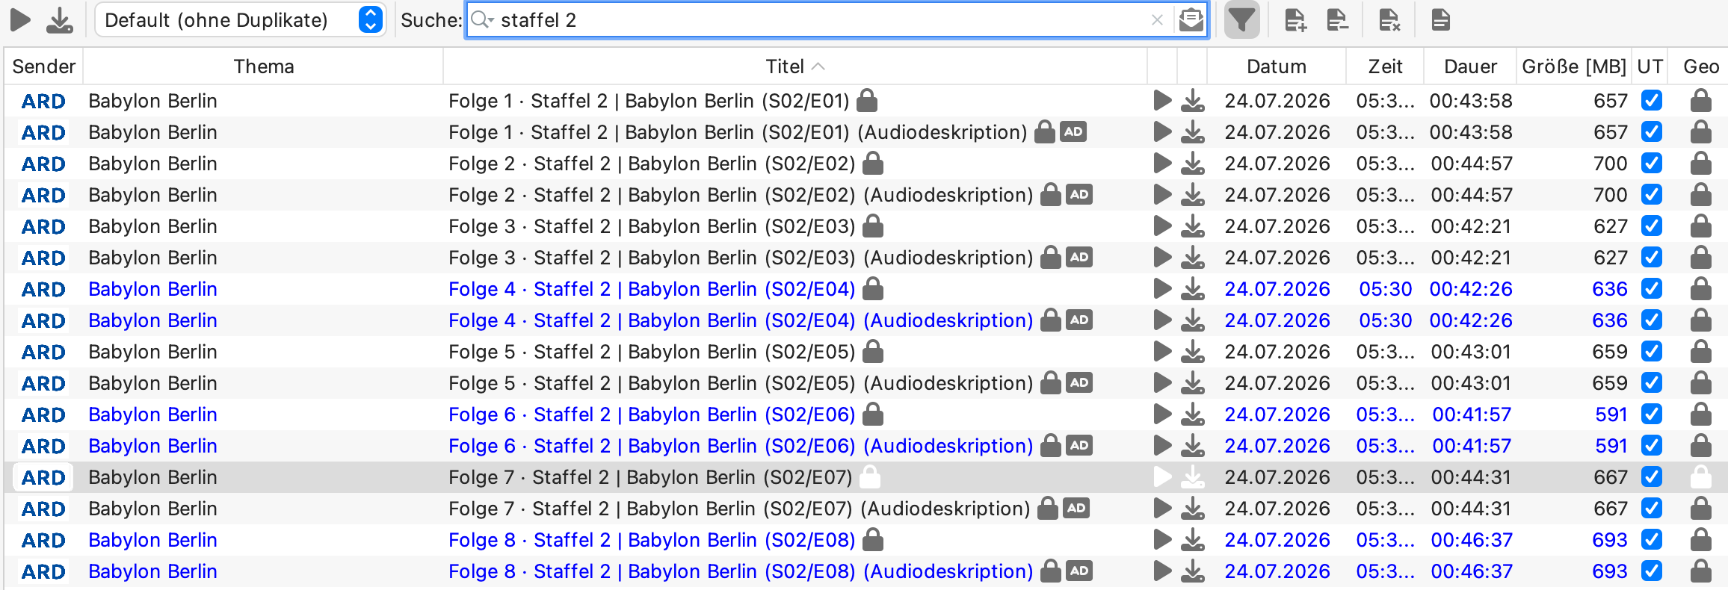
Task: Download Folge 4 S02/E04 Audiodeskription row
Action: (1193, 320)
